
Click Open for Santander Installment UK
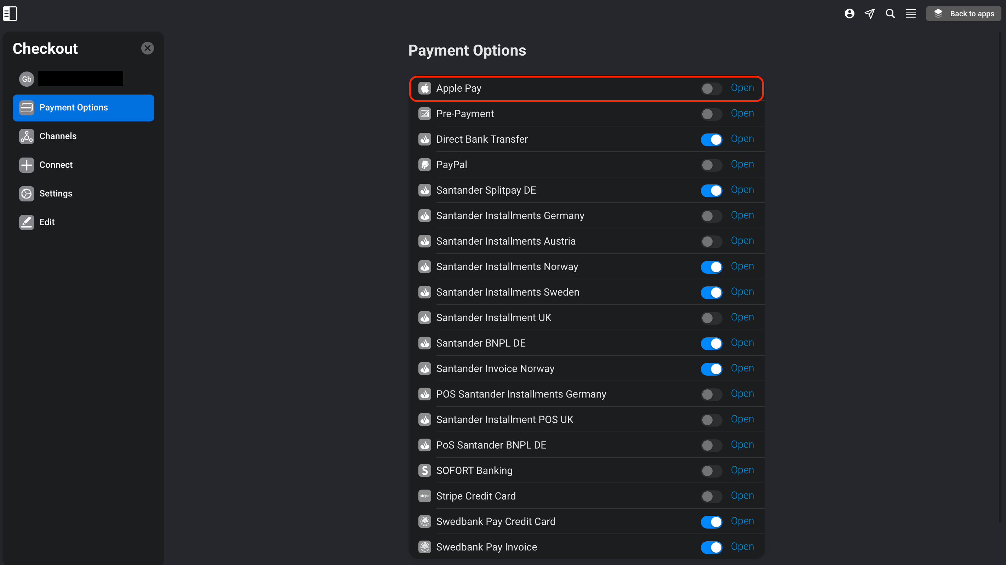742,318
